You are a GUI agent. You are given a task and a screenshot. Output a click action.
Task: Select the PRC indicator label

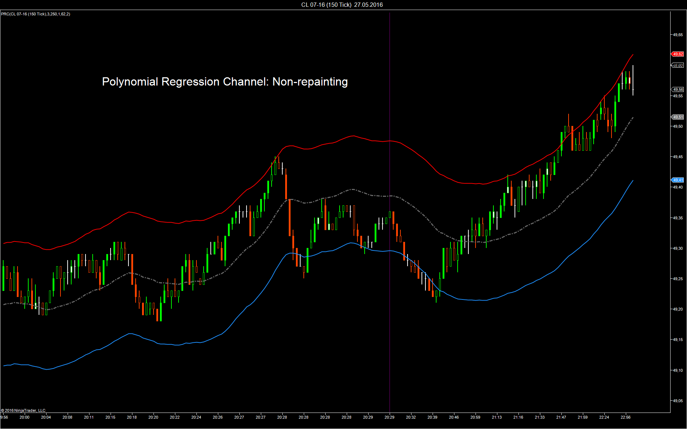point(35,14)
